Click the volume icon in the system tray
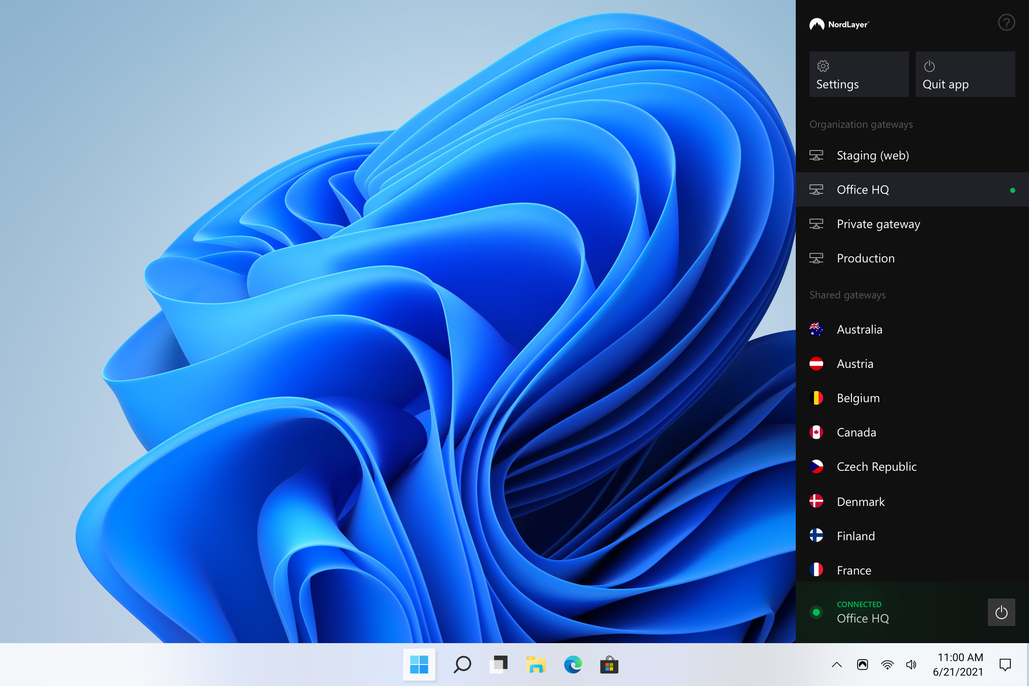The image size is (1029, 686). click(x=912, y=665)
